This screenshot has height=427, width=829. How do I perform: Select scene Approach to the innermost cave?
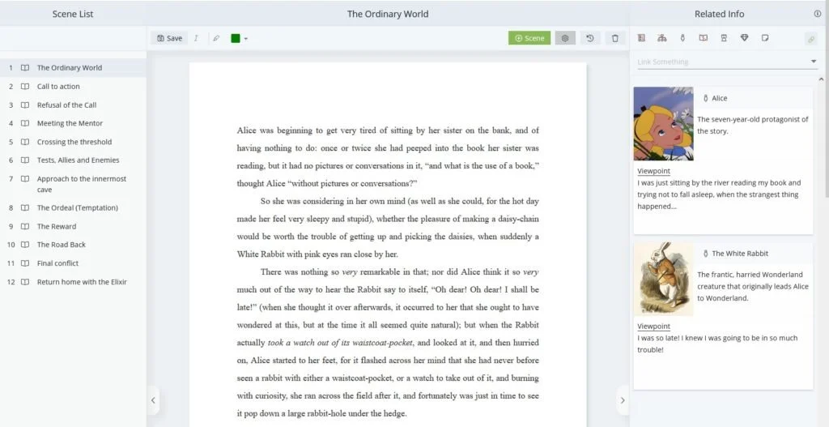coord(73,184)
